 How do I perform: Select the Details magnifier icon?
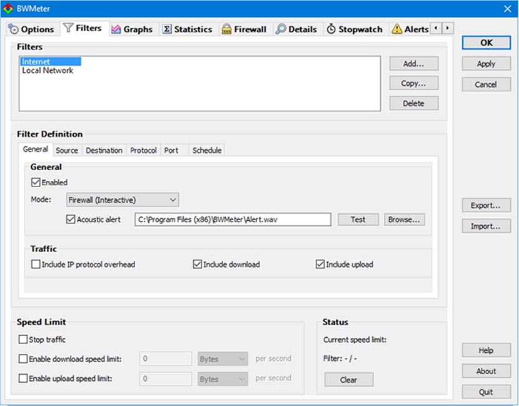(278, 29)
